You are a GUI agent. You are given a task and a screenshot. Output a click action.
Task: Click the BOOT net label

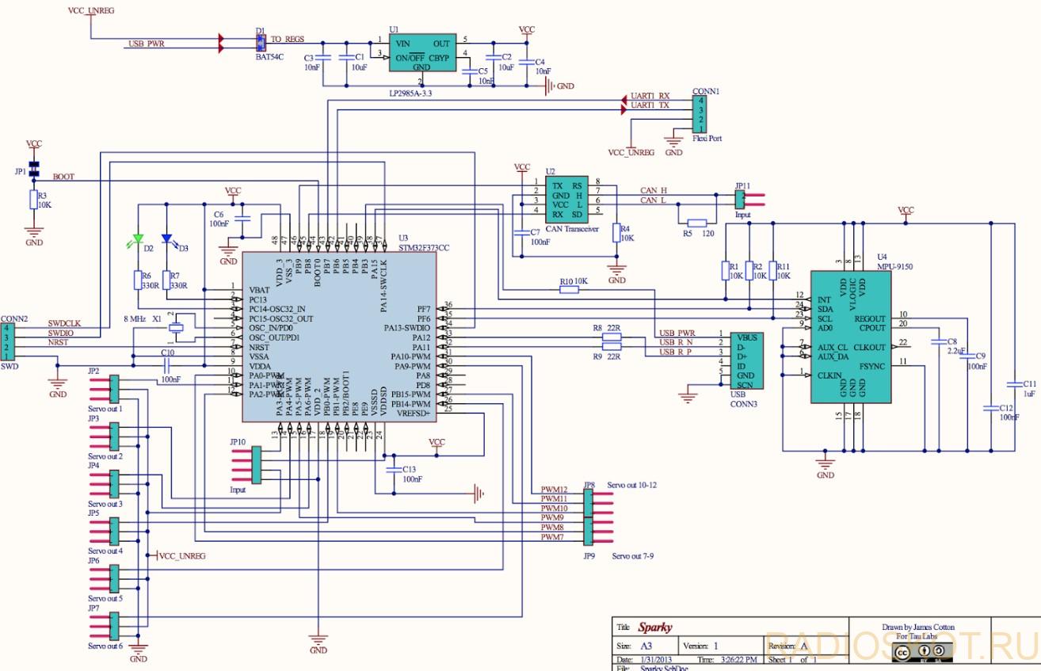pyautogui.click(x=63, y=177)
